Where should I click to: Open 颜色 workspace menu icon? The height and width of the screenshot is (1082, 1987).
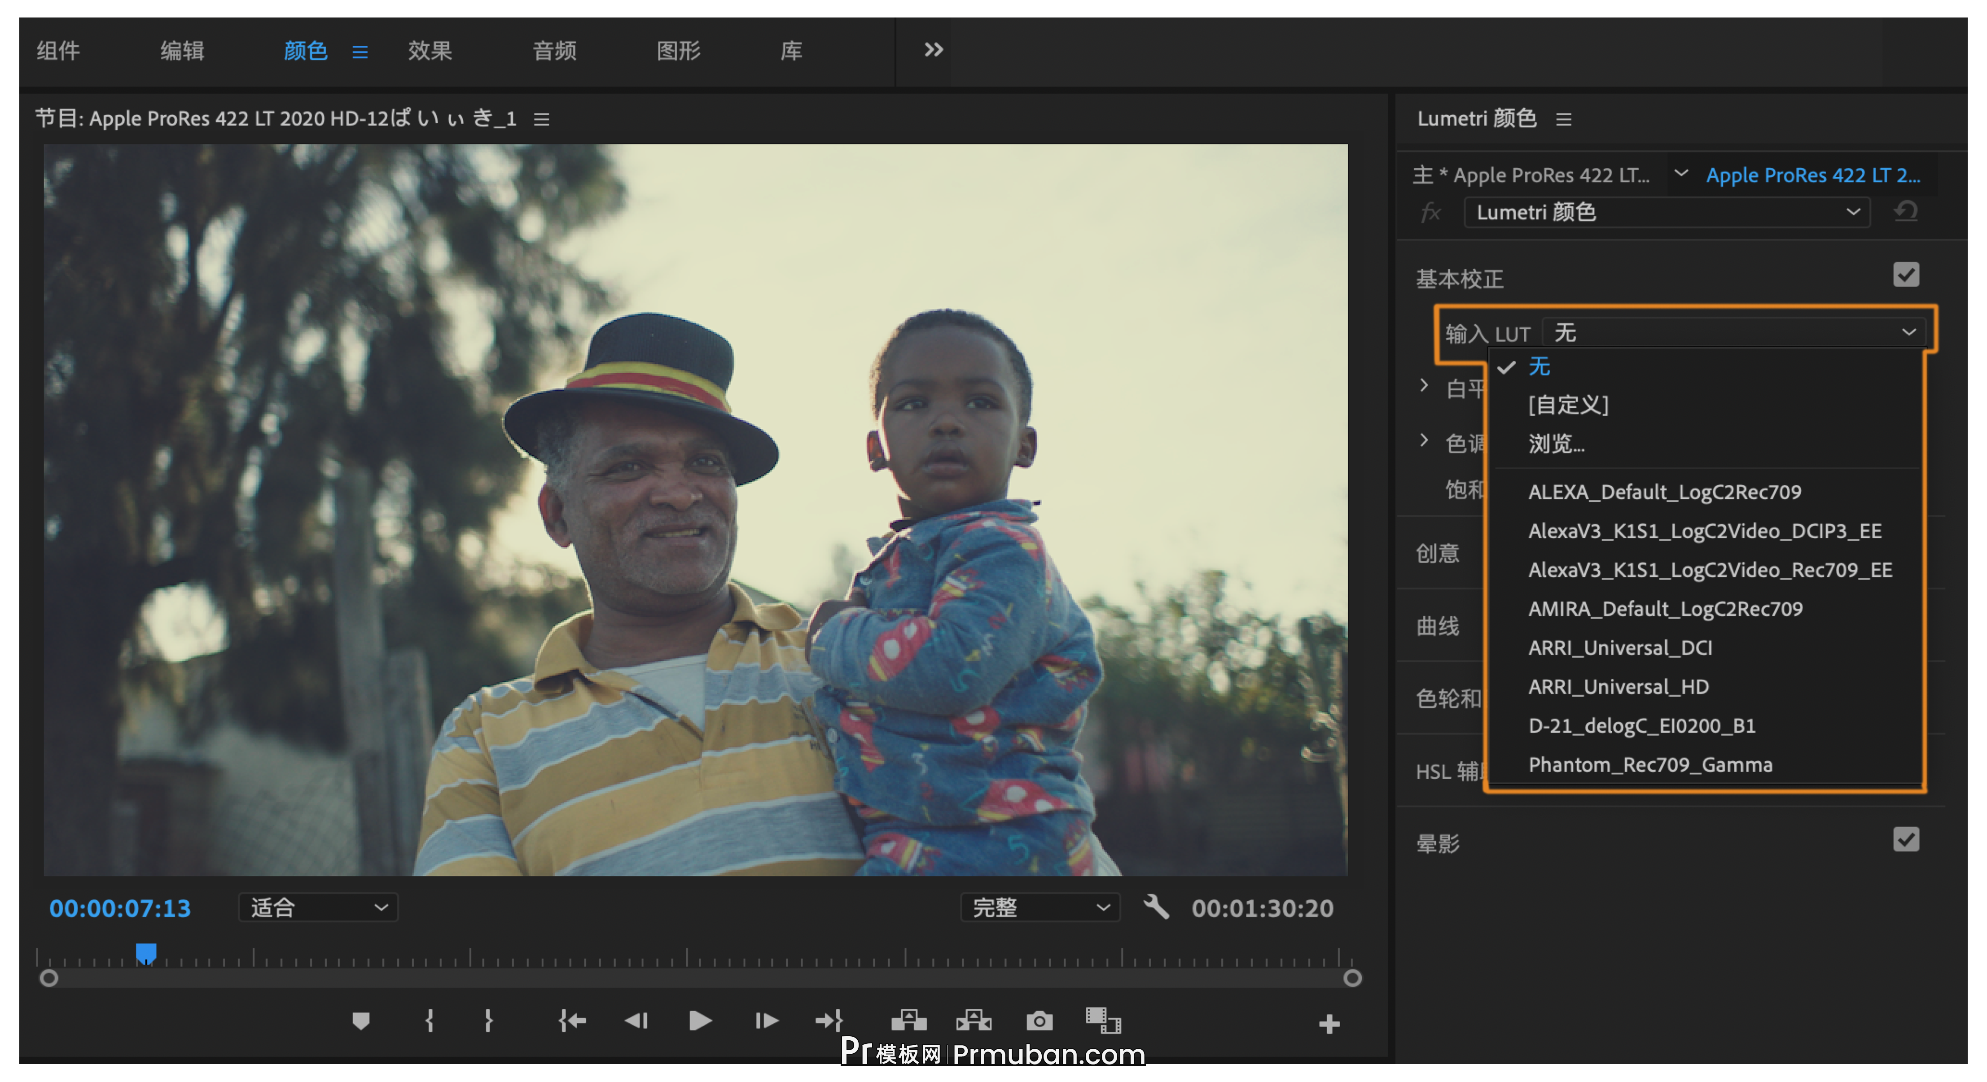point(360,52)
